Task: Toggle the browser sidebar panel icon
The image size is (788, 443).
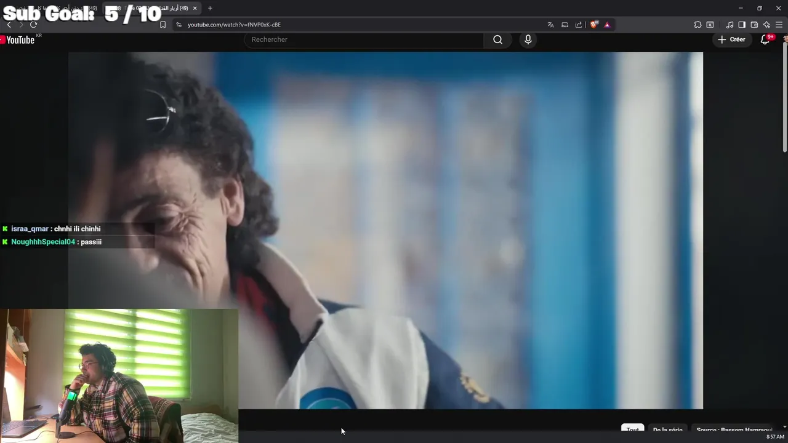Action: tap(742, 25)
